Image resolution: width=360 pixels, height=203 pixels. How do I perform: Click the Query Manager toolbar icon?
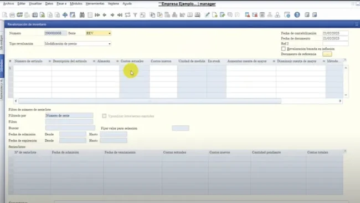(x=222, y=15)
